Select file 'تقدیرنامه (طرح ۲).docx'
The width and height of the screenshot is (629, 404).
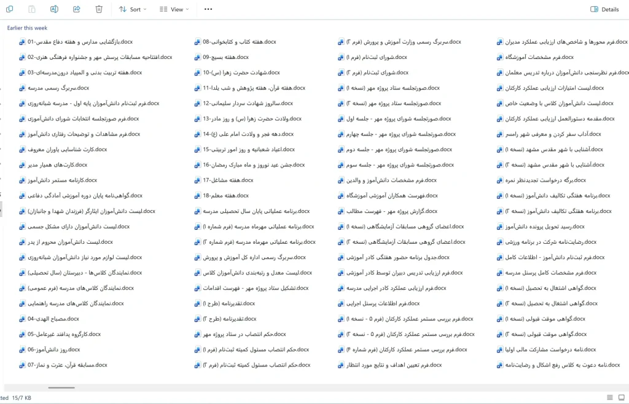tap(225, 319)
